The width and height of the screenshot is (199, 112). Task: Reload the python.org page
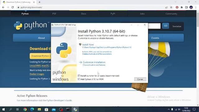coord(12,7)
